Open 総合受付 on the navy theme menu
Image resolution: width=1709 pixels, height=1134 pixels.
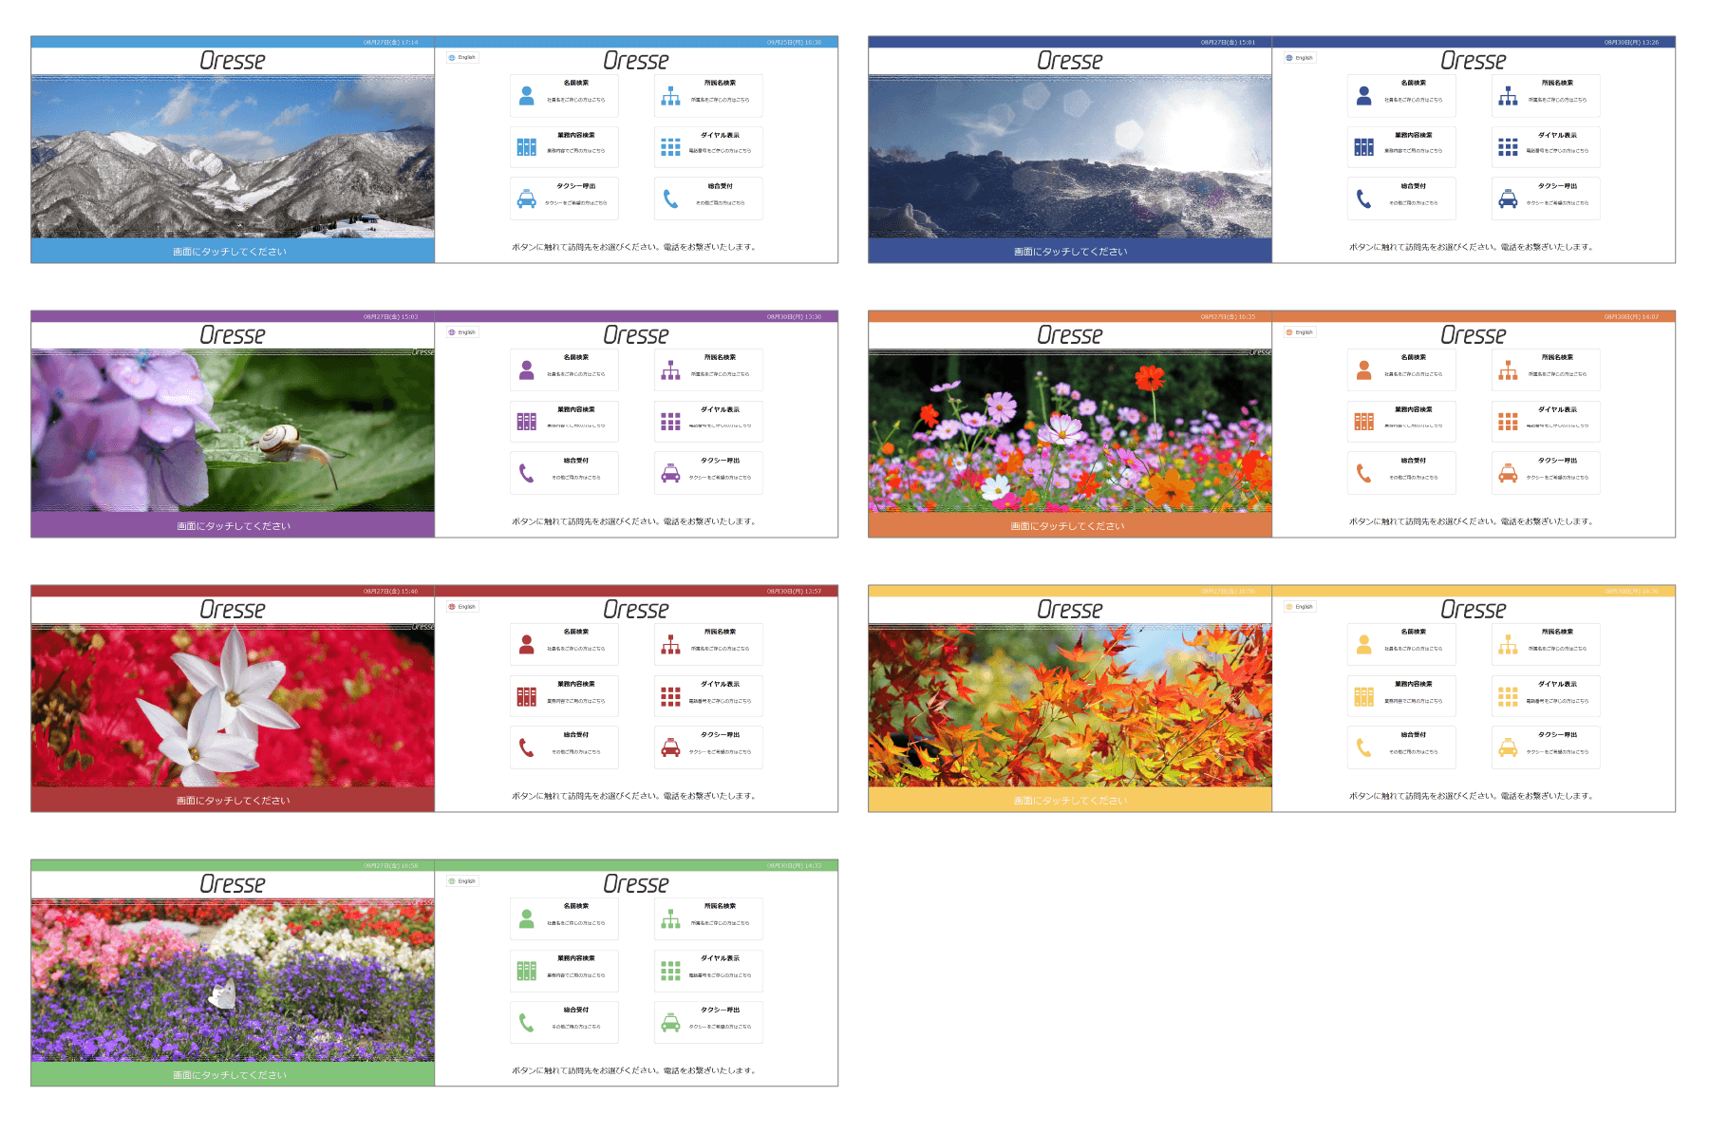point(1401,198)
